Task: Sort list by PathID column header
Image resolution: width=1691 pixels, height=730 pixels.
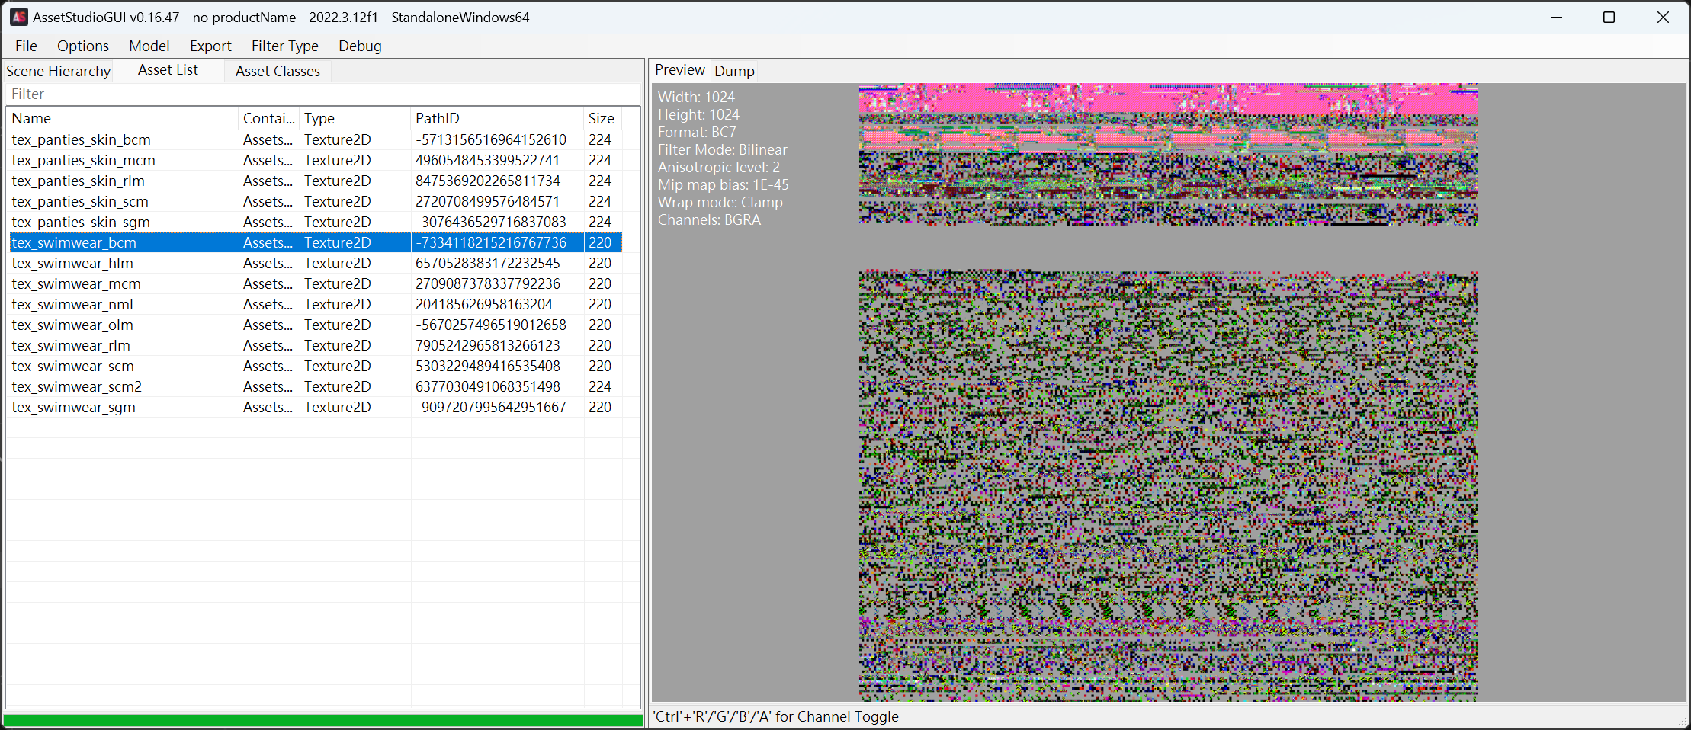Action: point(497,118)
